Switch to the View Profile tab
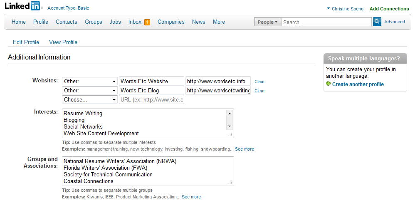Screen dimensions: 420x203 coord(63,42)
